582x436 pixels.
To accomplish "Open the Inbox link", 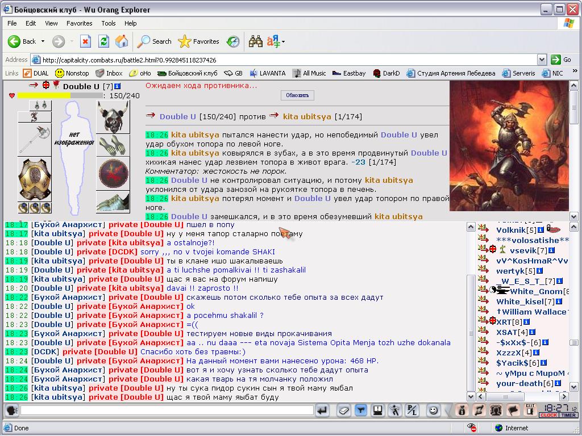I will [109, 73].
